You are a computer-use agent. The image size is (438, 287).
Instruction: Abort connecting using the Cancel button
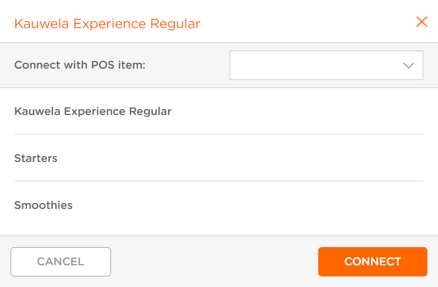(60, 262)
